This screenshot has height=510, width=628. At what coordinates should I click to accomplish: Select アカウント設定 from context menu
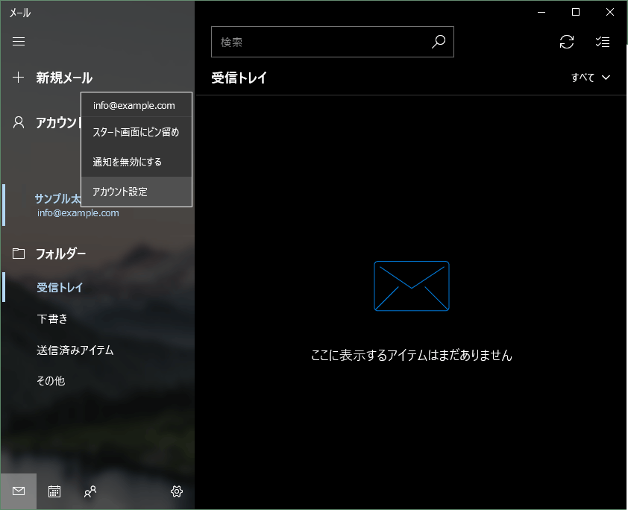120,192
